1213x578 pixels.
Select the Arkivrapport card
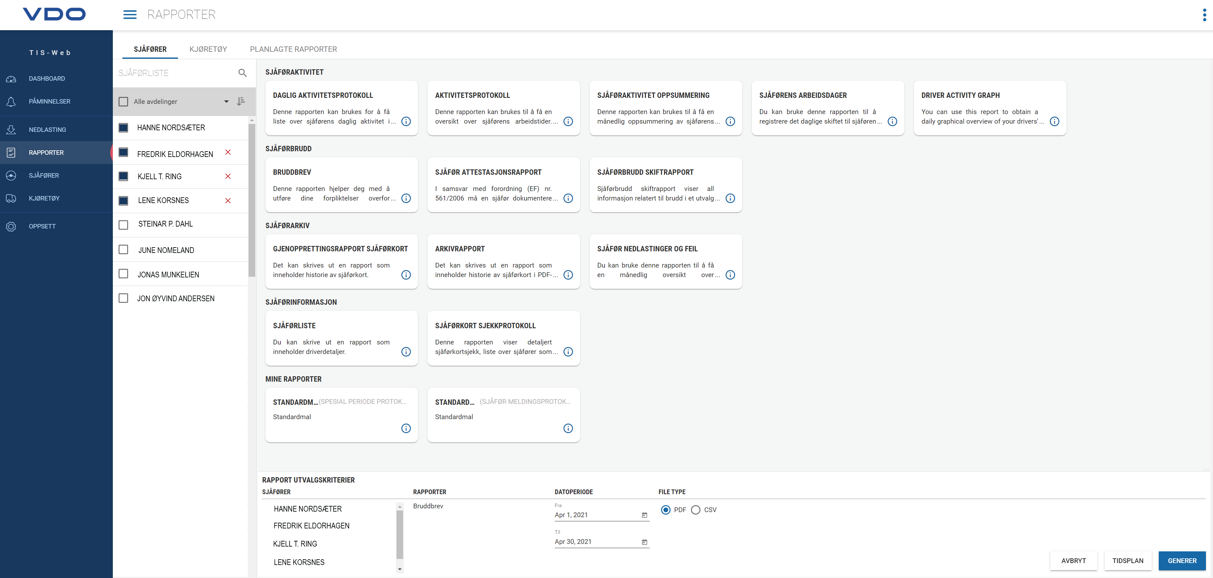[504, 262]
